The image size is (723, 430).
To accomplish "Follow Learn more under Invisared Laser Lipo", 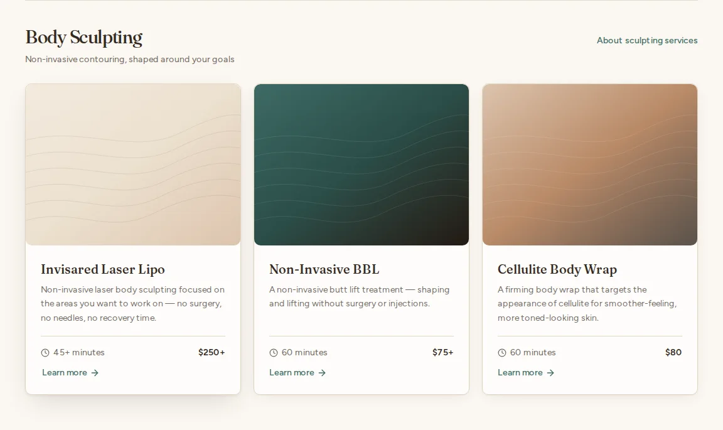I will click(70, 373).
